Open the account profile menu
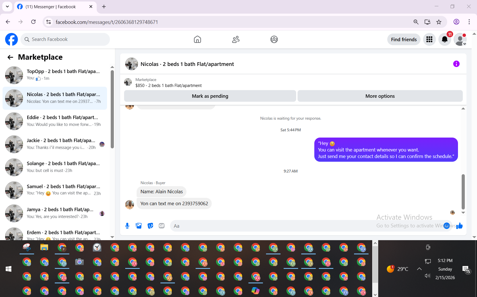Viewport: 477px width, 297px height. pyautogui.click(x=460, y=40)
